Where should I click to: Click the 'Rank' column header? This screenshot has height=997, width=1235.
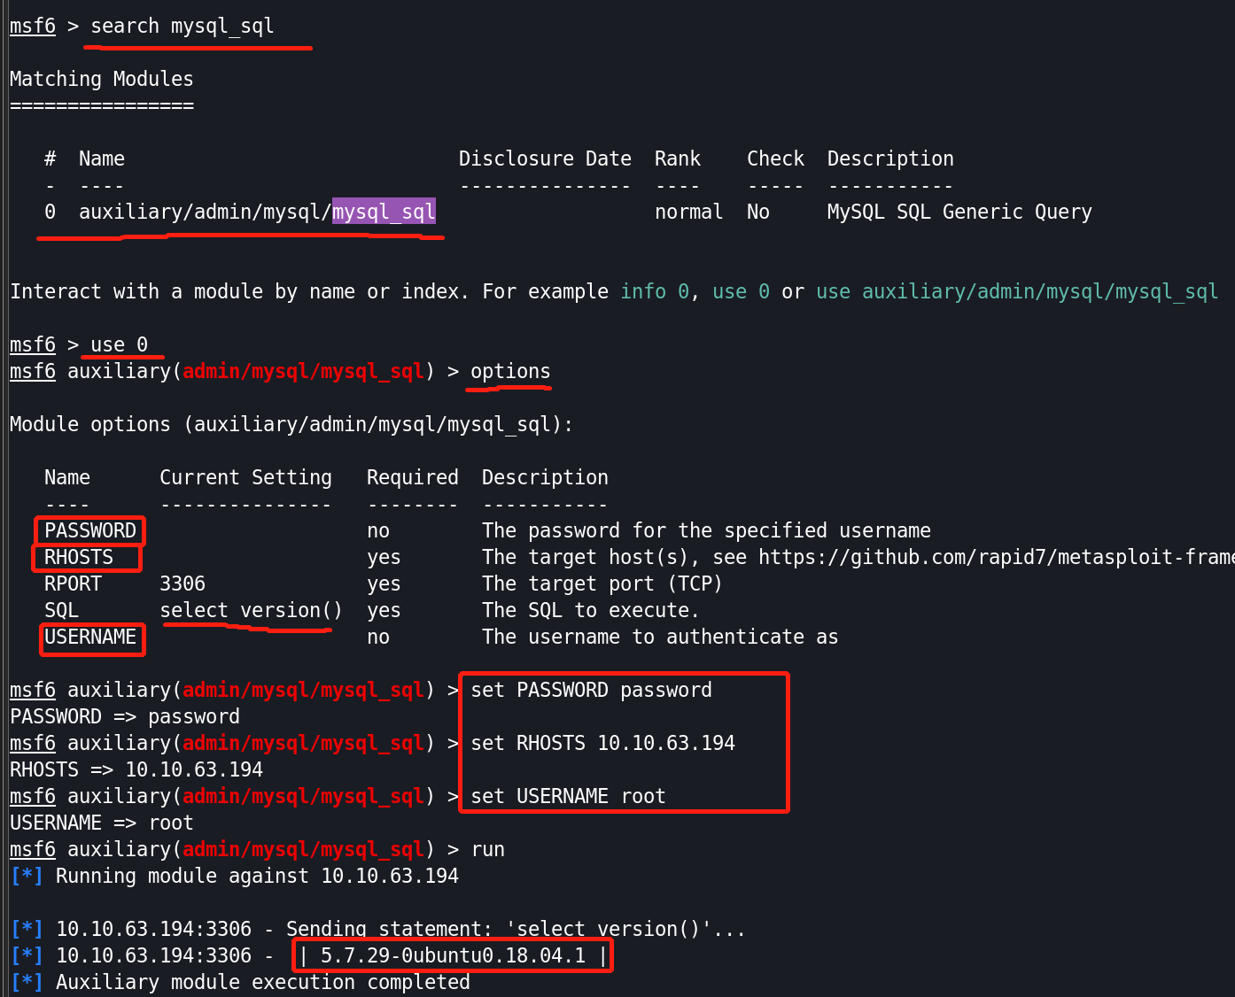point(678,158)
